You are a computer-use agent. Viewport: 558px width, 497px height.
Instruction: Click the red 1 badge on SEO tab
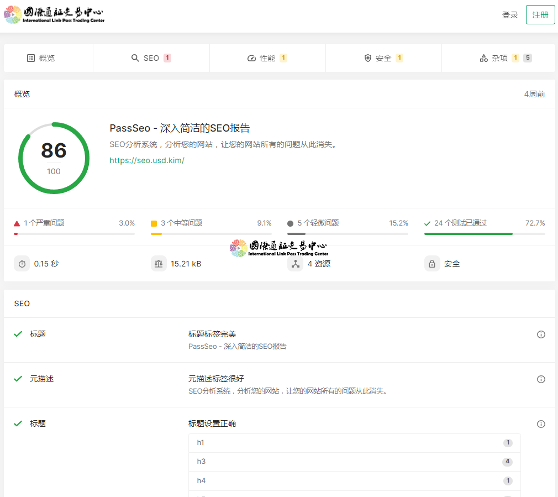[x=167, y=57]
